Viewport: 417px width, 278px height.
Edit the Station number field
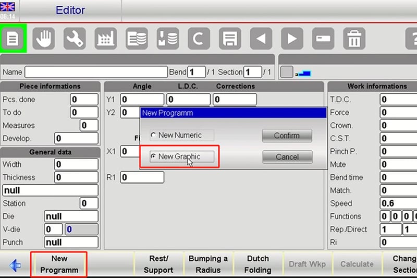point(89,203)
